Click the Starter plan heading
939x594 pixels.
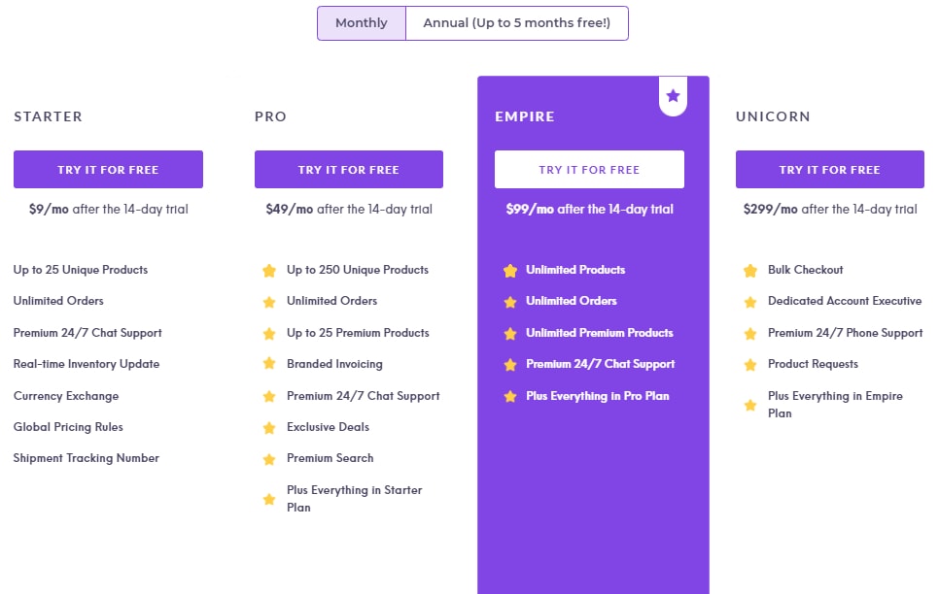[x=49, y=116]
